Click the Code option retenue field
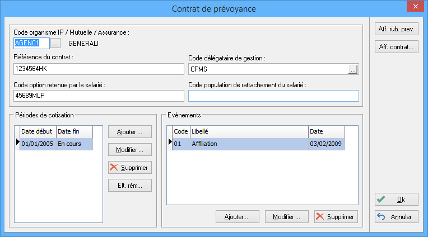The width and height of the screenshot is (428, 237). pyautogui.click(x=99, y=96)
